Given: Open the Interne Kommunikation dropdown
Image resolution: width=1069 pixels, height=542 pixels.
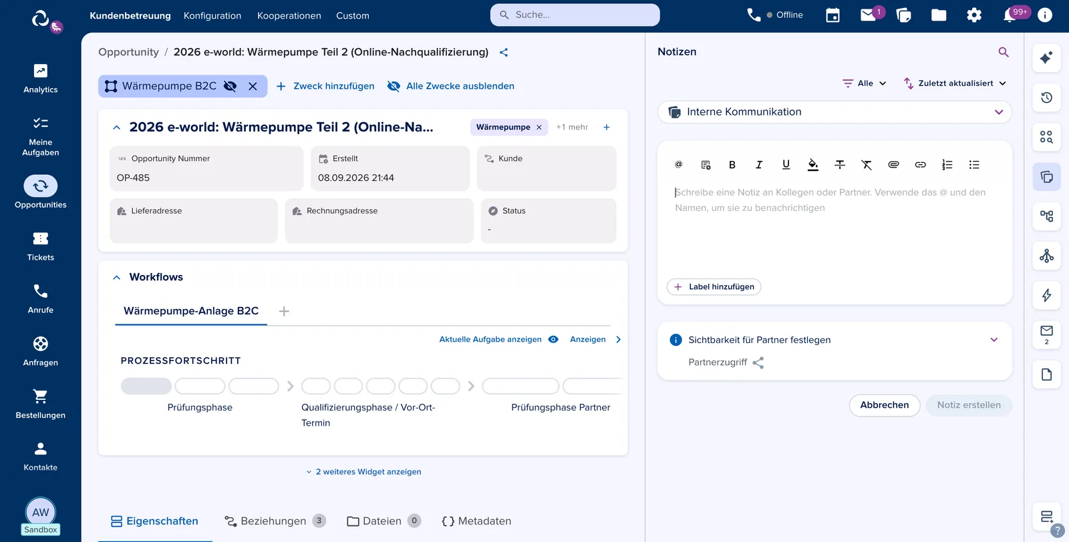Looking at the screenshot, I should [834, 112].
